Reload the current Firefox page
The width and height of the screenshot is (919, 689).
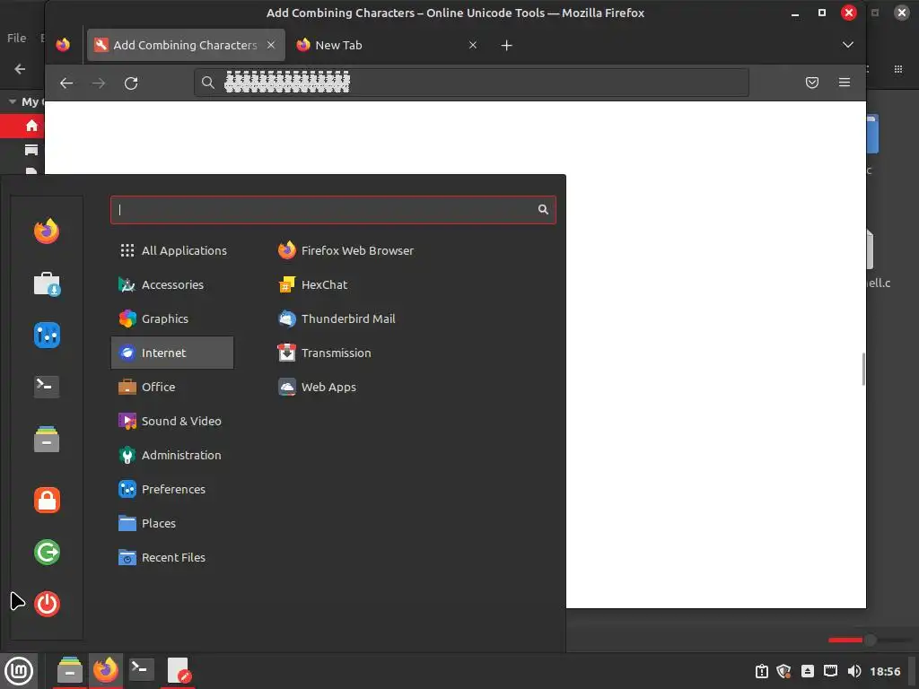tap(131, 83)
